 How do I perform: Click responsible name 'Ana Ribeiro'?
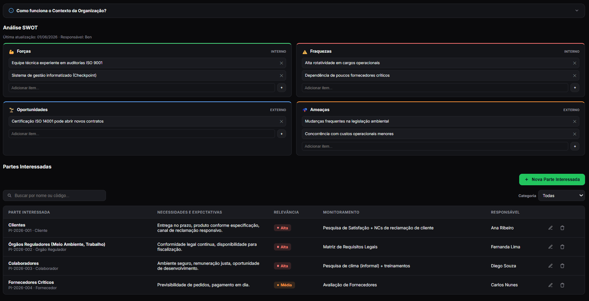[x=502, y=228]
